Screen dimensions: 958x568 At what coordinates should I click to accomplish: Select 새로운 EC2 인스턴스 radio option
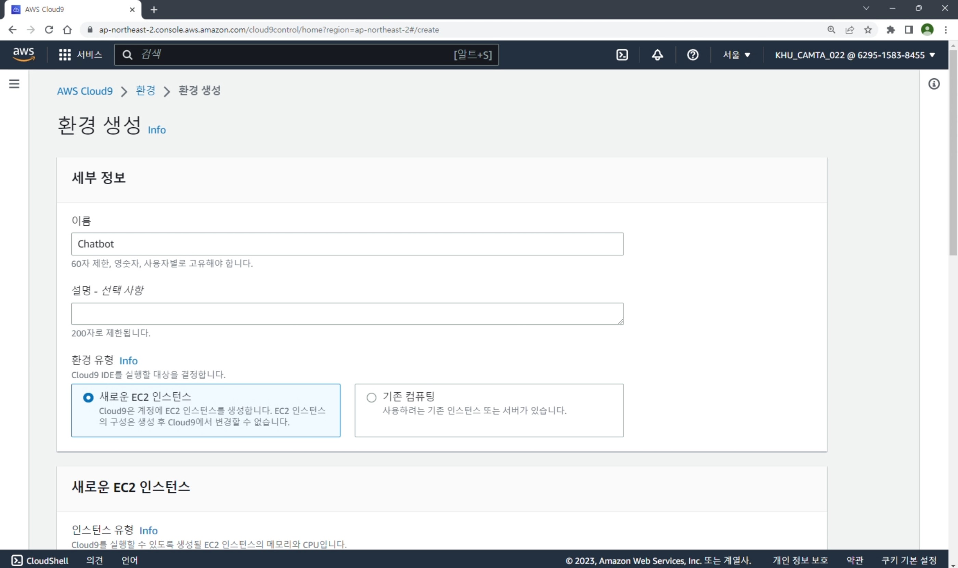coord(88,397)
